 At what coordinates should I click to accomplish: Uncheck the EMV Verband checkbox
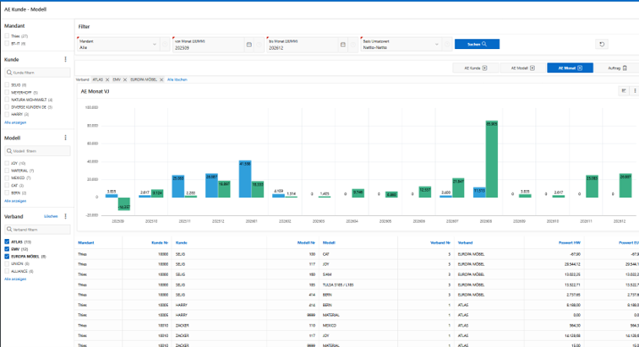(7, 249)
